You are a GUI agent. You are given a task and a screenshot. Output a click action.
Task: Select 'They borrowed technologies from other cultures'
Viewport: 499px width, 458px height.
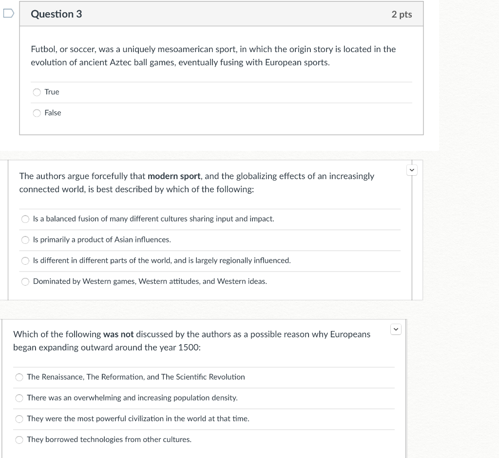(19, 440)
